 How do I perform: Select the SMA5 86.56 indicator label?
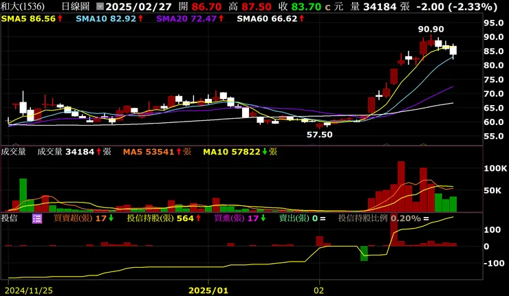tap(28, 19)
